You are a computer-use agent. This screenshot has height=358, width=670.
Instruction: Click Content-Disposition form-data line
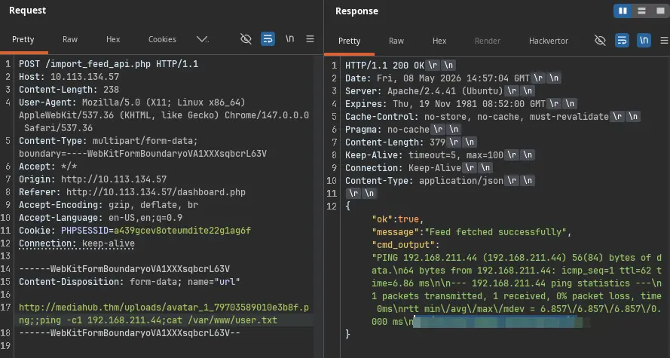tap(130, 282)
